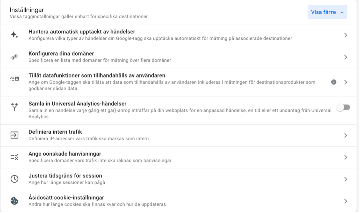Expand the Definiera intern trafik chevron
Image resolution: width=360 pixels, height=213 pixels.
(345, 135)
